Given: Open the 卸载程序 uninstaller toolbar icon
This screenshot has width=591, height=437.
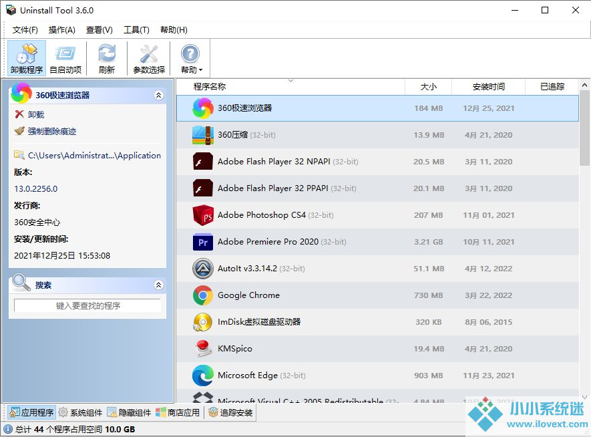Looking at the screenshot, I should coord(27,58).
